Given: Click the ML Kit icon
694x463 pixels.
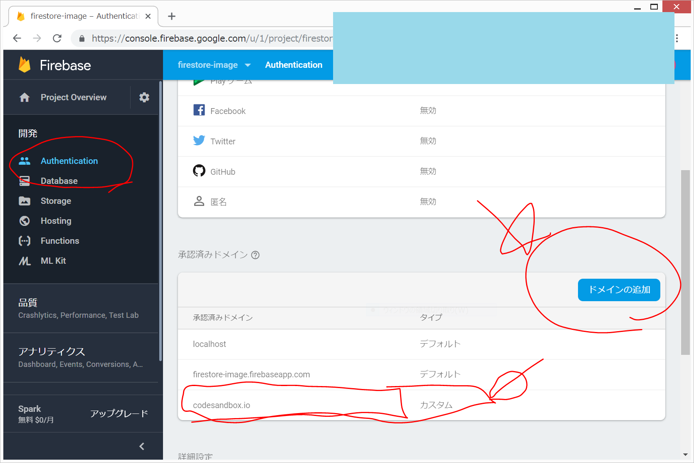Looking at the screenshot, I should [25, 261].
